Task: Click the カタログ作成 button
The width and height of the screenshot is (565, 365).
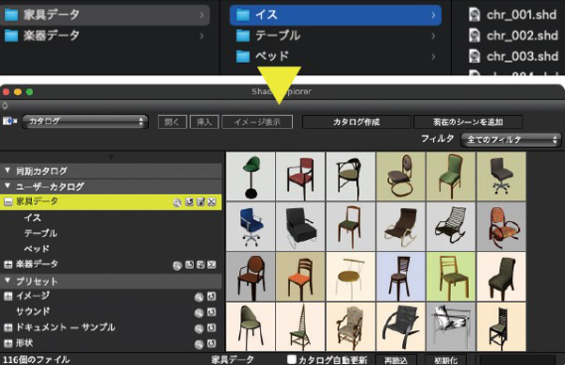Action: pos(356,122)
